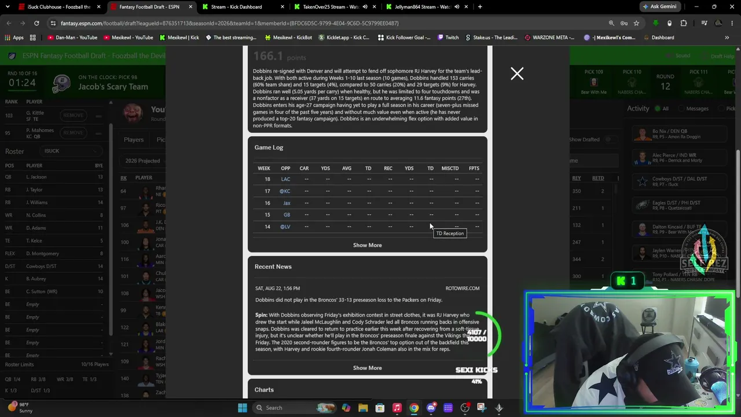Mute the TakenOver25 Stream tab audio
Image resolution: width=741 pixels, height=417 pixels.
pos(365,7)
